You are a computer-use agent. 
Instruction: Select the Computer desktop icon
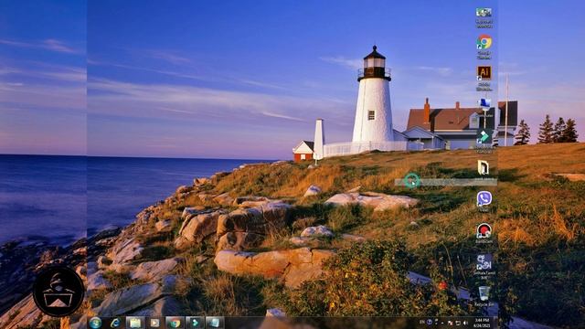484,108
